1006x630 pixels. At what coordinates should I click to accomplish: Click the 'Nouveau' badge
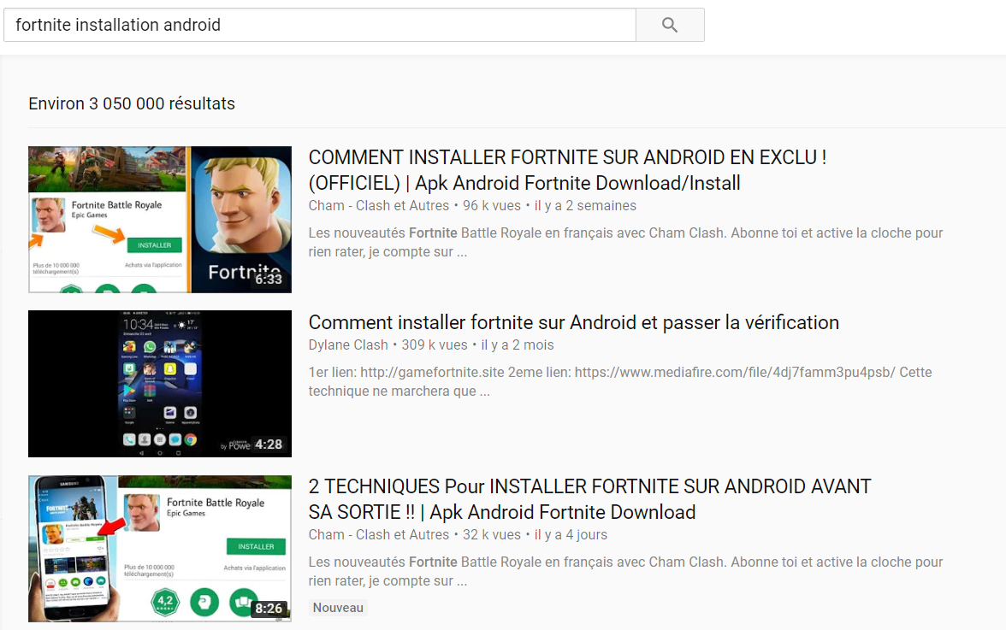click(338, 608)
